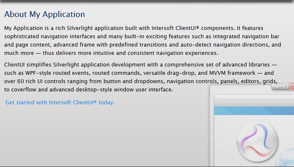Viewport: 294px width, 167px height.
Task: Click the dark top border shadow bar
Action: [x=147, y=1]
